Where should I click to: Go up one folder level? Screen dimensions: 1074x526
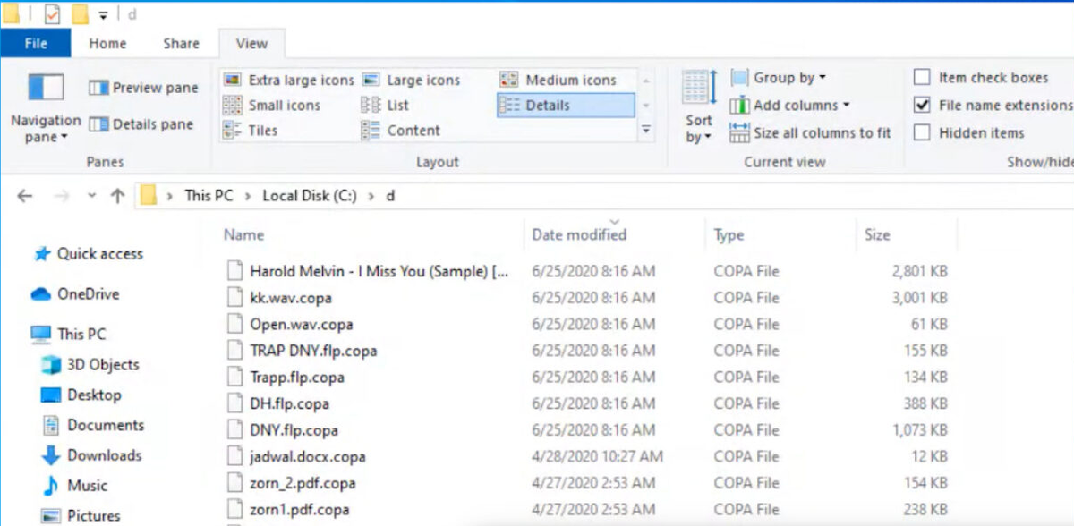(117, 196)
